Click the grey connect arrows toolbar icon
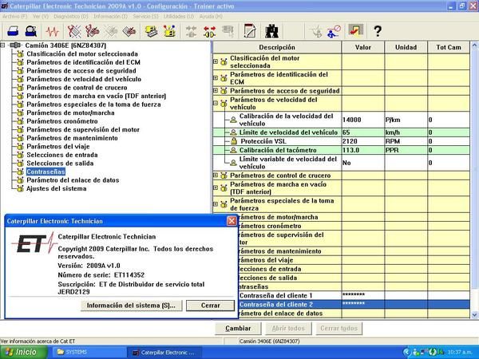 pos(192,31)
